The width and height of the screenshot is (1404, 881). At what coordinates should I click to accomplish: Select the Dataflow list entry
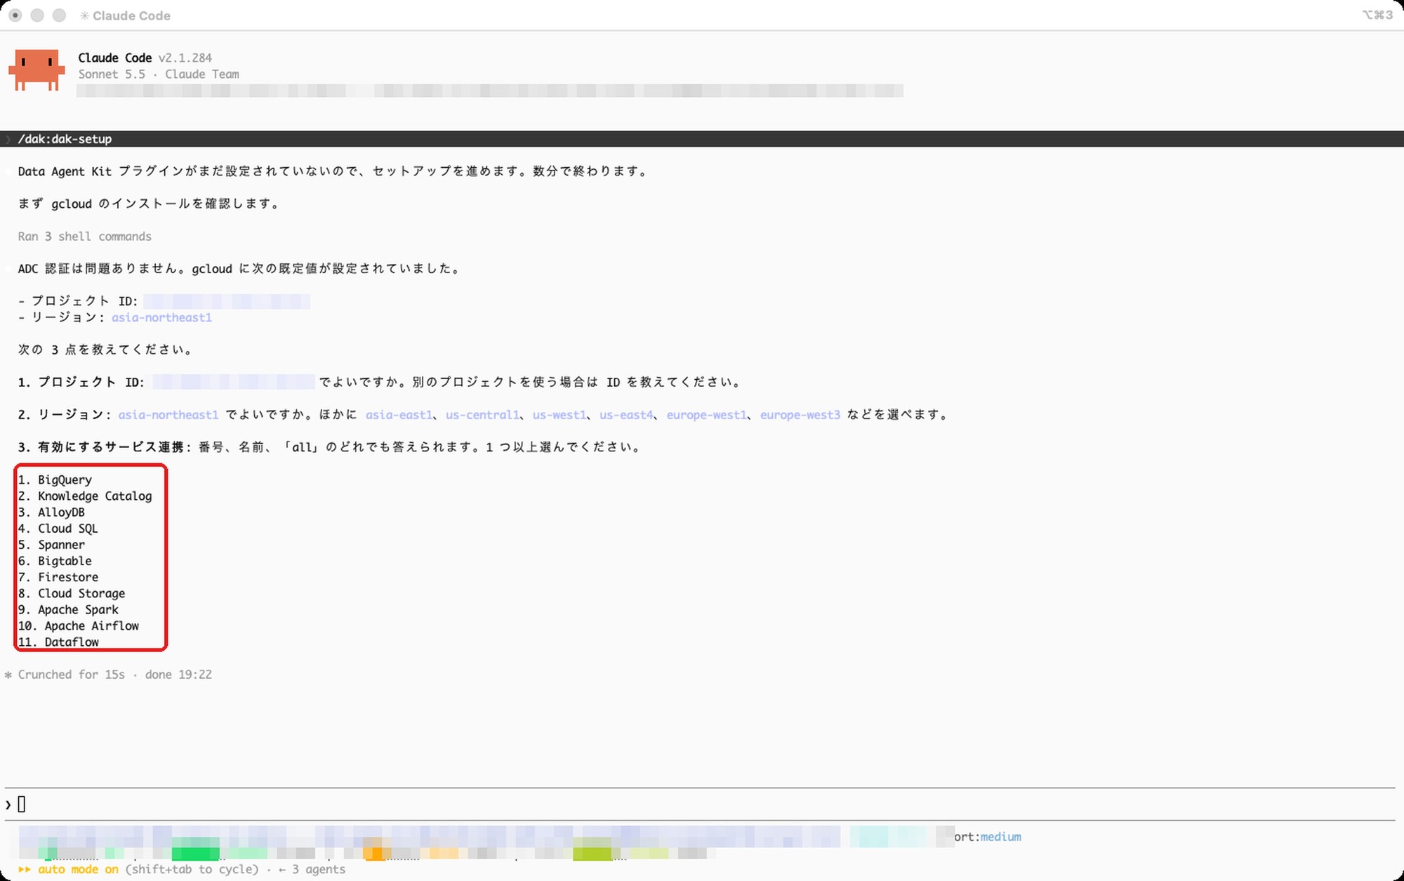click(58, 641)
